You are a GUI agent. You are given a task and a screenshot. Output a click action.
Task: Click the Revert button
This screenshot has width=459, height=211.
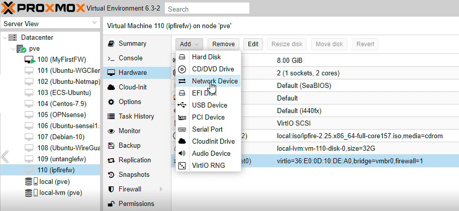(365, 44)
